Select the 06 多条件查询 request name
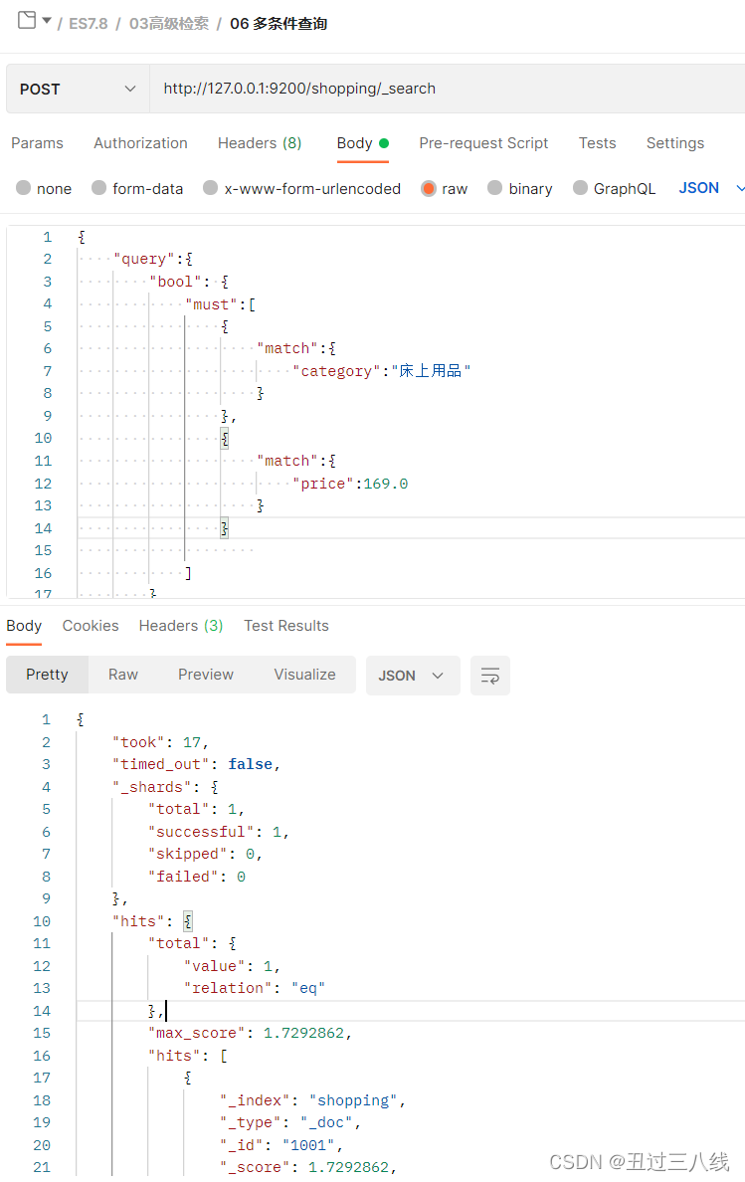This screenshot has height=1182, width=745. [279, 23]
